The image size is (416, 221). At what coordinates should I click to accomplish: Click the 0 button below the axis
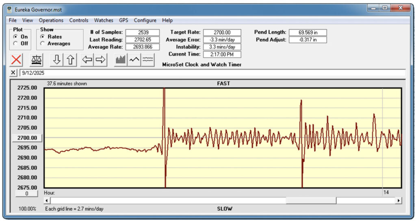click(x=26, y=194)
